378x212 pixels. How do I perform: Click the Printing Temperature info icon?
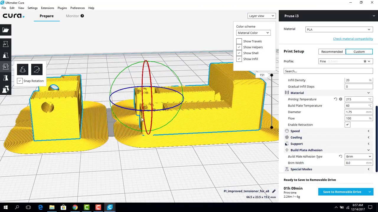(x=340, y=99)
